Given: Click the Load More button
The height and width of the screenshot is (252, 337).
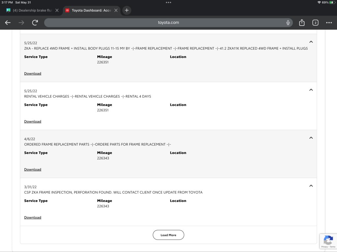Looking at the screenshot, I should (168, 235).
